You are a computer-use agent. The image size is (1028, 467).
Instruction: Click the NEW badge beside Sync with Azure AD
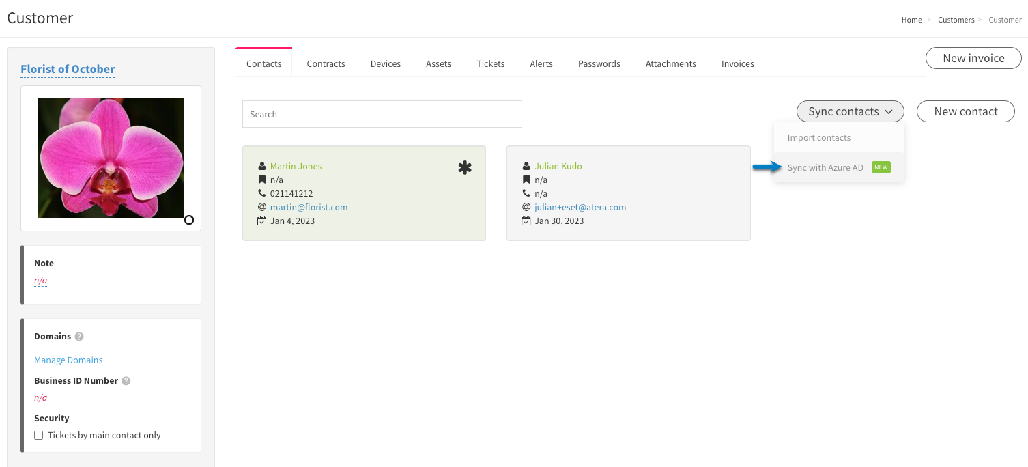881,167
